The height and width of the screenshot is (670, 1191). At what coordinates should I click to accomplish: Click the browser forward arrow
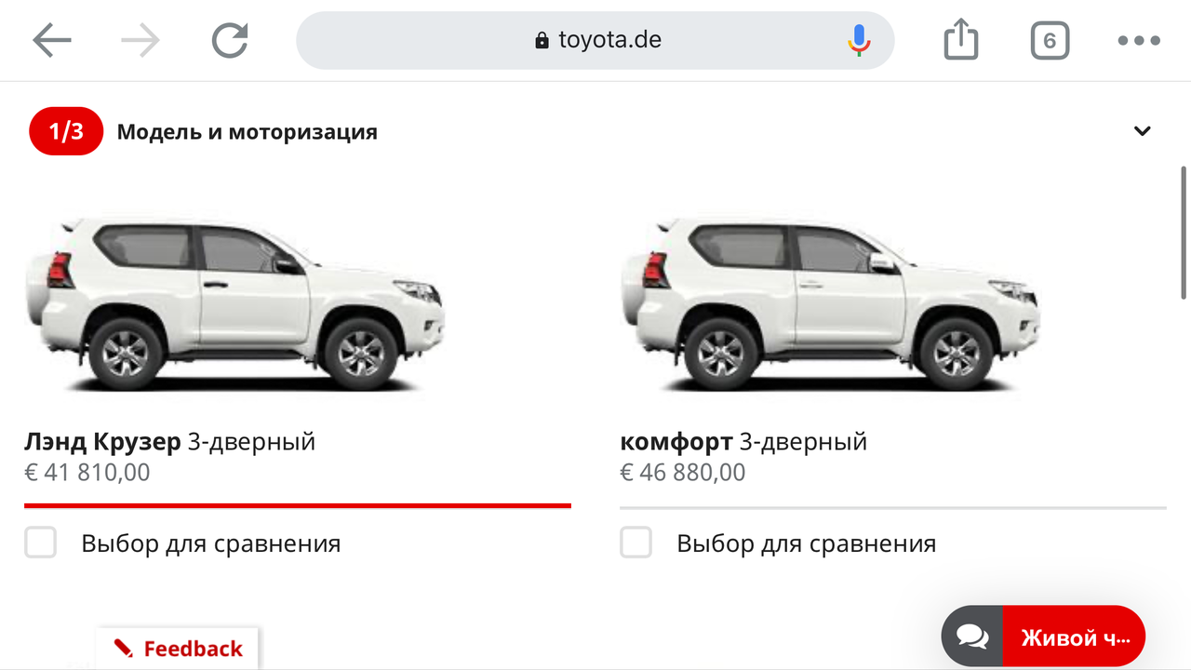click(x=141, y=41)
